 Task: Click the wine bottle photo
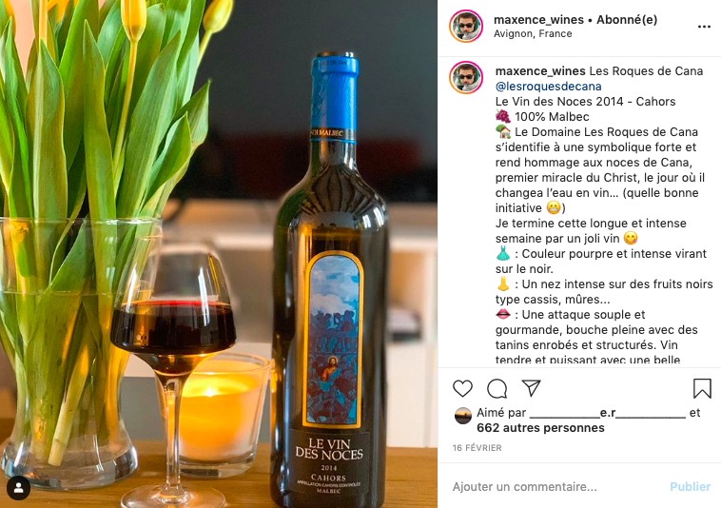(x=219, y=254)
